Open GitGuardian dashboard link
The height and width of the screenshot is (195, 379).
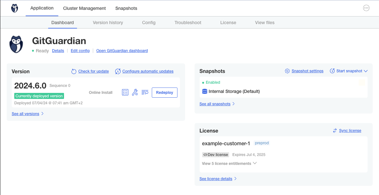(x=122, y=51)
